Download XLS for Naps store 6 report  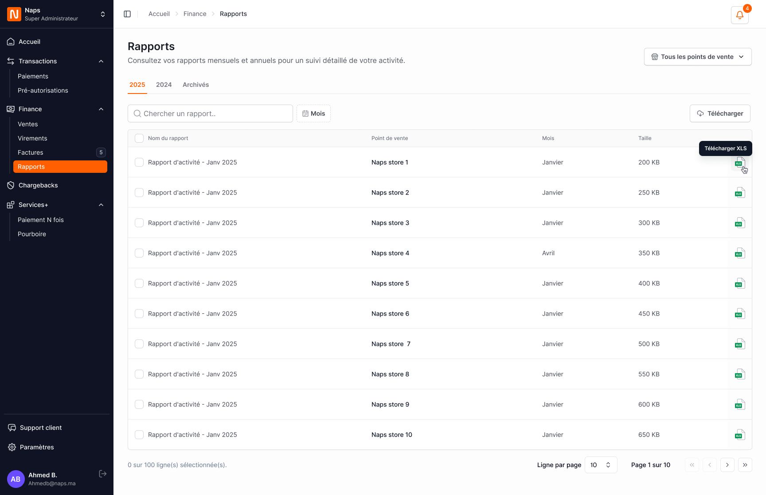click(x=740, y=314)
